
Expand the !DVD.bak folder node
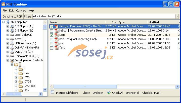pos(16,86)
